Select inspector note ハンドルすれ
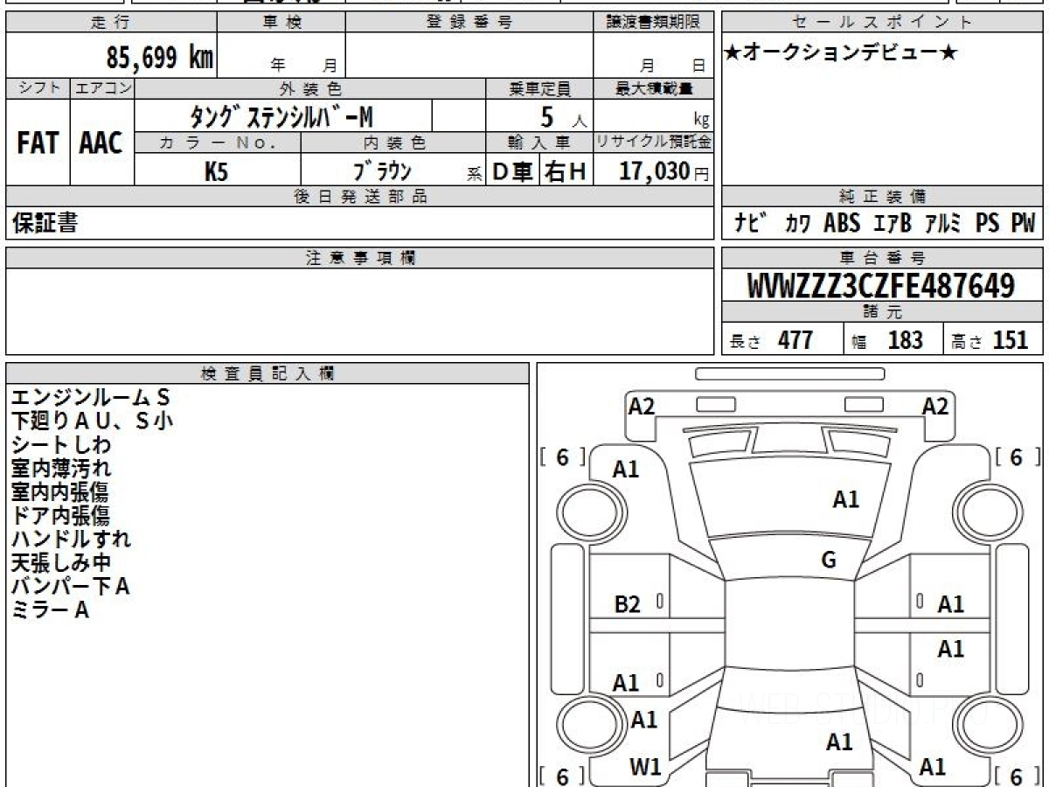The height and width of the screenshot is (787, 1049). pos(72,540)
